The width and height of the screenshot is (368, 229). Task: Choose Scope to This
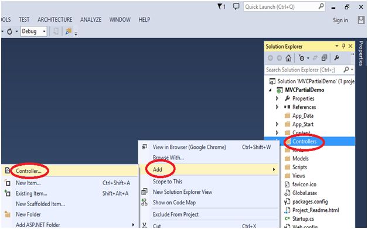point(209,182)
